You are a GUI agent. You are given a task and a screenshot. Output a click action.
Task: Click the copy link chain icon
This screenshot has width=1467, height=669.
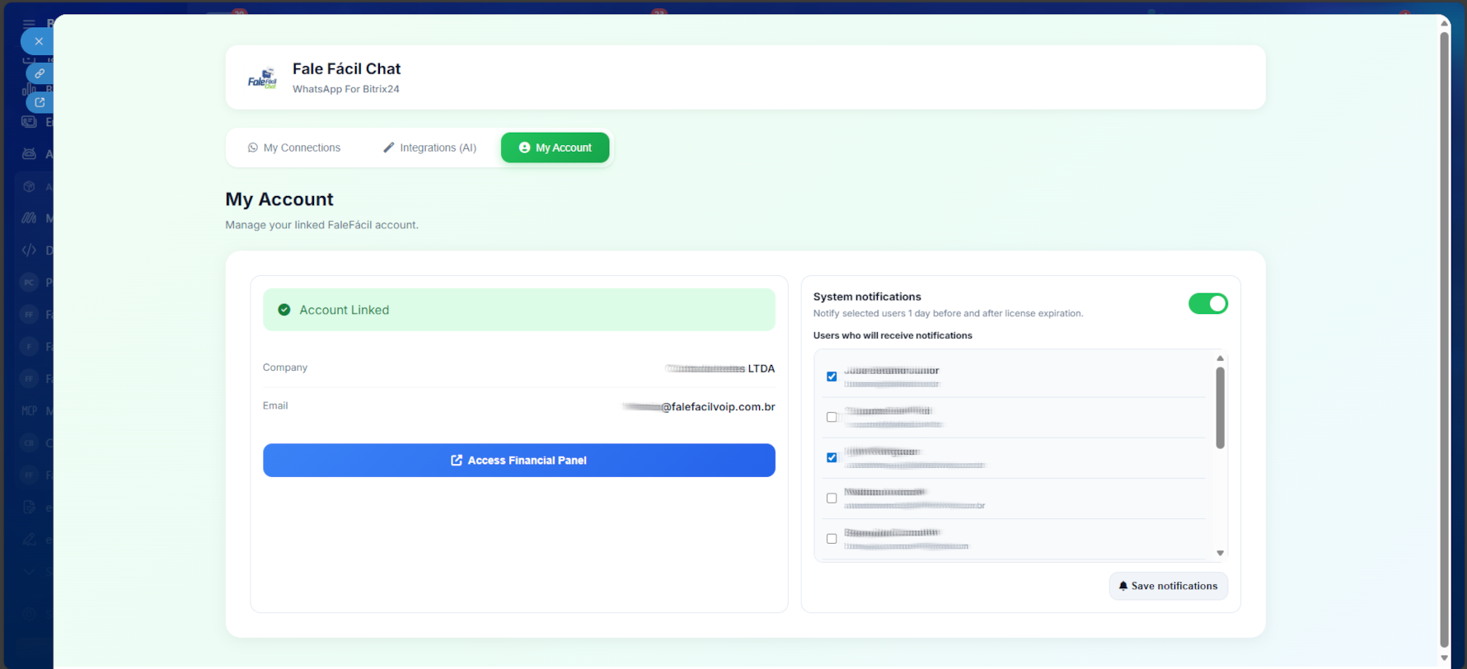coord(40,73)
